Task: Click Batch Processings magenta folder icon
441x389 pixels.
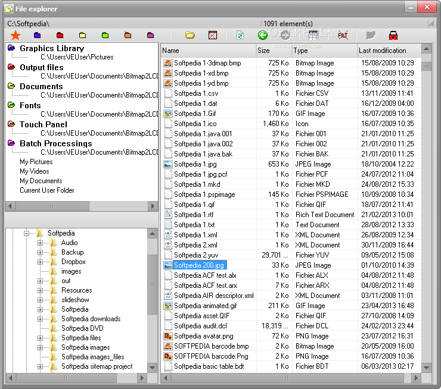Action: point(11,143)
